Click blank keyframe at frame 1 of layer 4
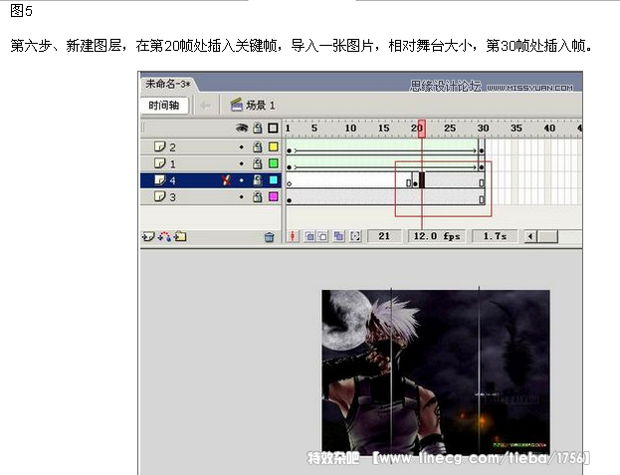620x475 pixels. point(289,183)
